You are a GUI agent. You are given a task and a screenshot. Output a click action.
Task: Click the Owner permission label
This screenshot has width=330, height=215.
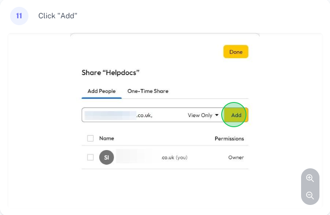pos(236,157)
